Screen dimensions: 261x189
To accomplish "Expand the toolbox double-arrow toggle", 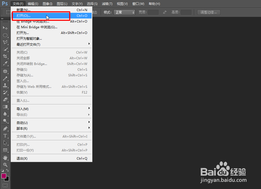I will click(x=2, y=19).
